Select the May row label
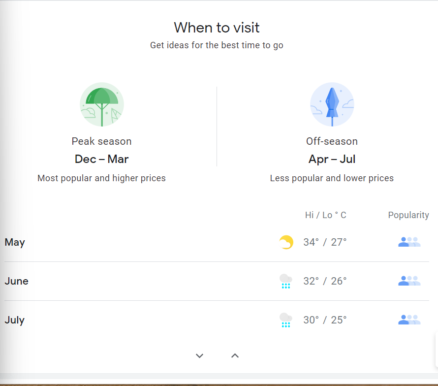 [15, 242]
